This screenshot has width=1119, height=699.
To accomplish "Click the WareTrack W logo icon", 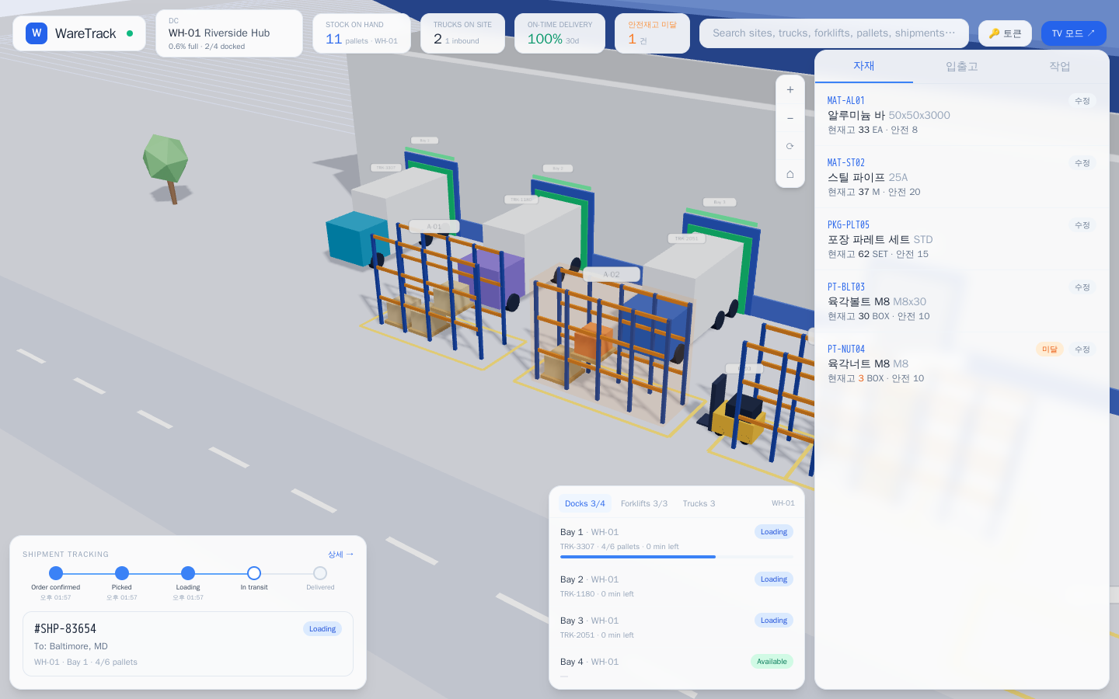I will [x=37, y=33].
